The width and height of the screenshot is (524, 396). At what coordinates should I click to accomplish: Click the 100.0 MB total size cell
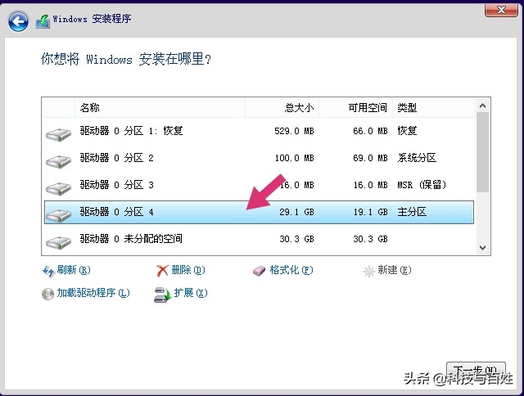point(294,158)
